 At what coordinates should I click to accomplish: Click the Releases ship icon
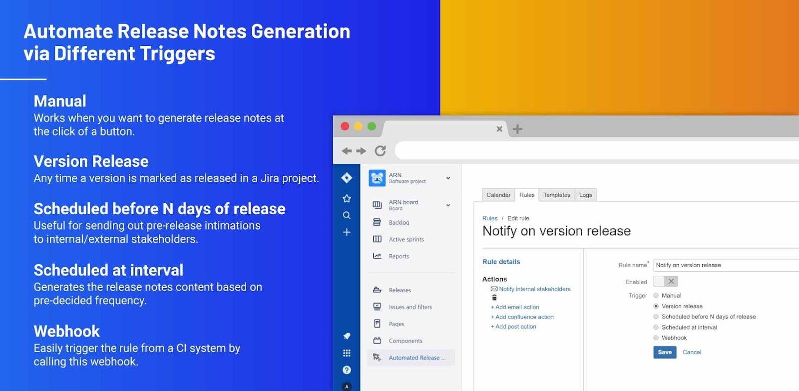tap(377, 290)
